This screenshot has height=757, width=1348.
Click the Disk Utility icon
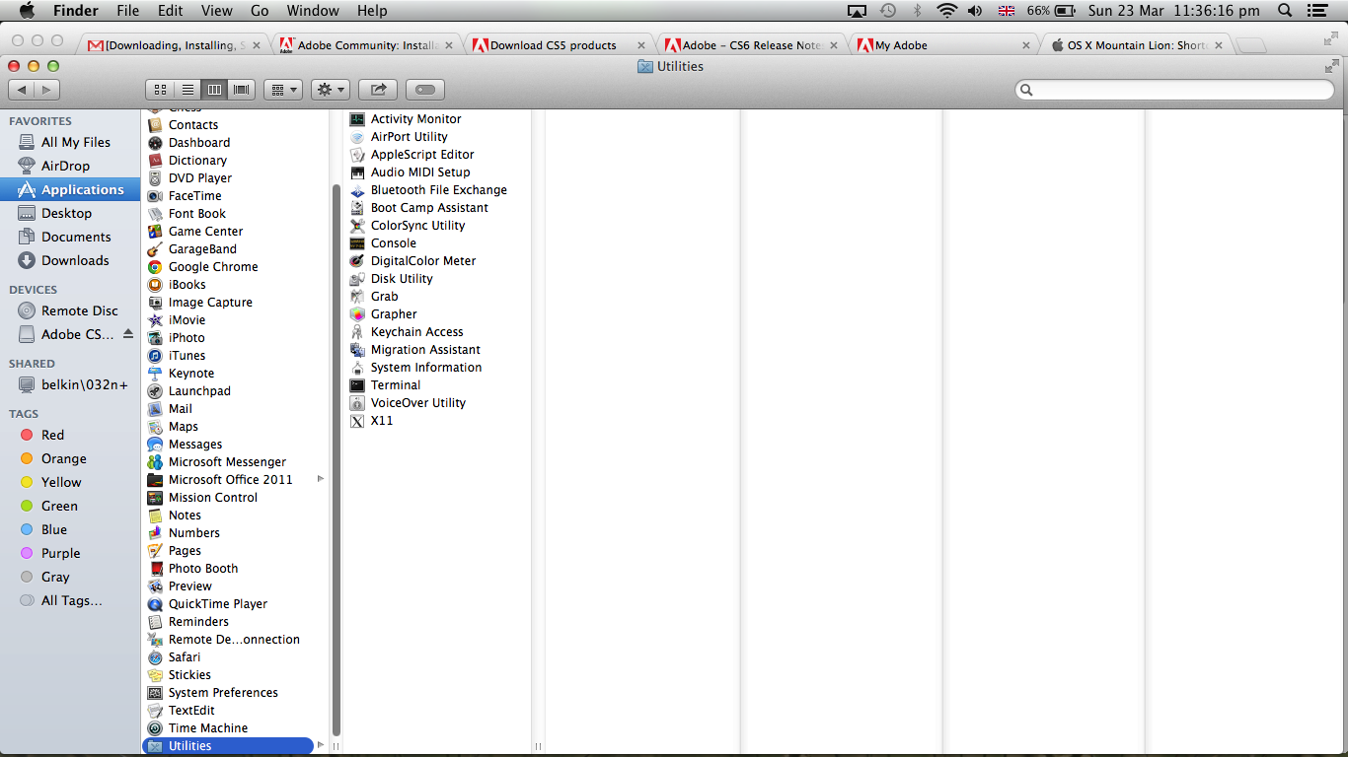[x=357, y=279]
